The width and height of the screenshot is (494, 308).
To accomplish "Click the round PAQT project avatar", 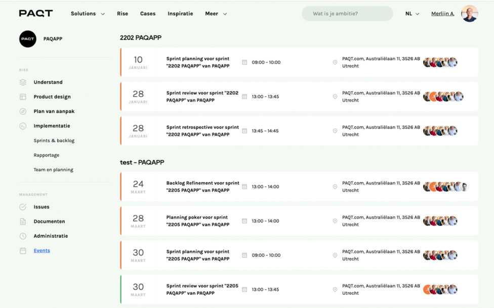I will click(28, 39).
